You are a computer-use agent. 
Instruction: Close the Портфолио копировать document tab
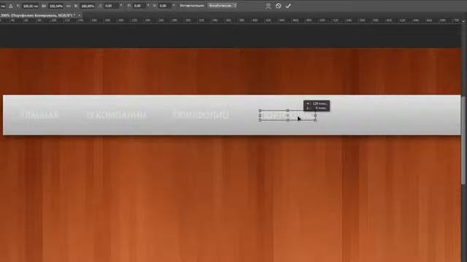(x=80, y=15)
